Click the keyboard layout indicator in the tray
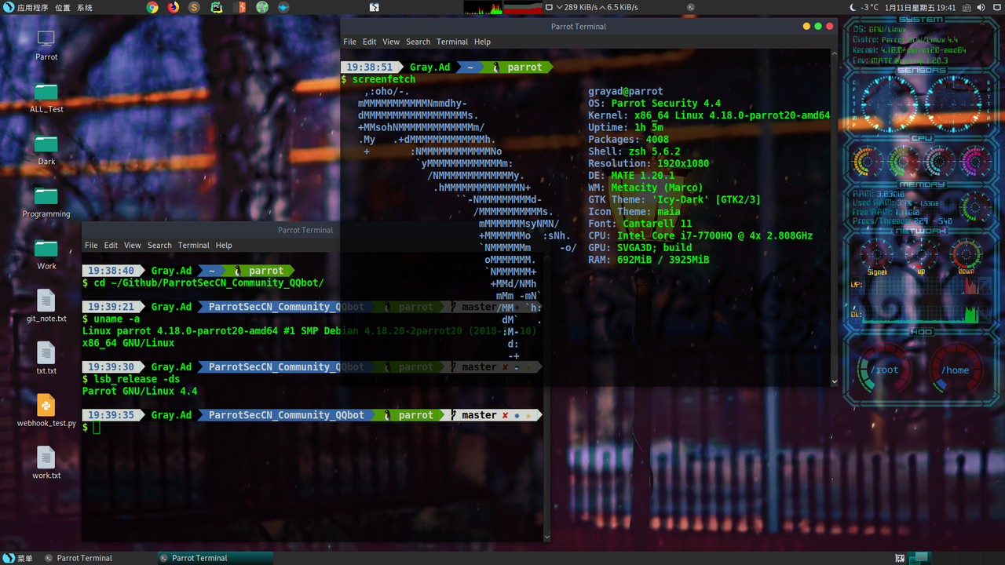 click(967, 7)
